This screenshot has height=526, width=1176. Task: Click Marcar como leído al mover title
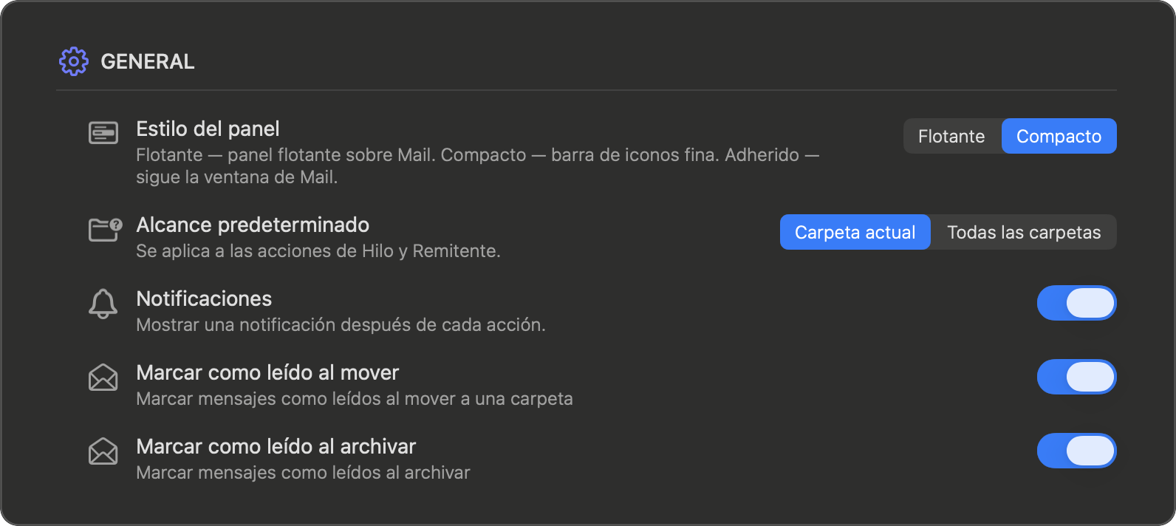(x=267, y=372)
